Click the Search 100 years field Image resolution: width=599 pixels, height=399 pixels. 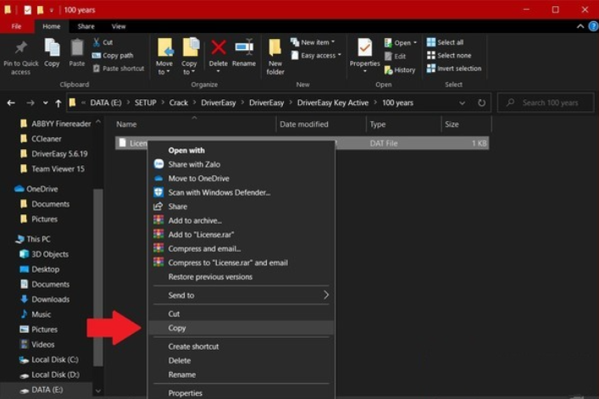point(546,103)
